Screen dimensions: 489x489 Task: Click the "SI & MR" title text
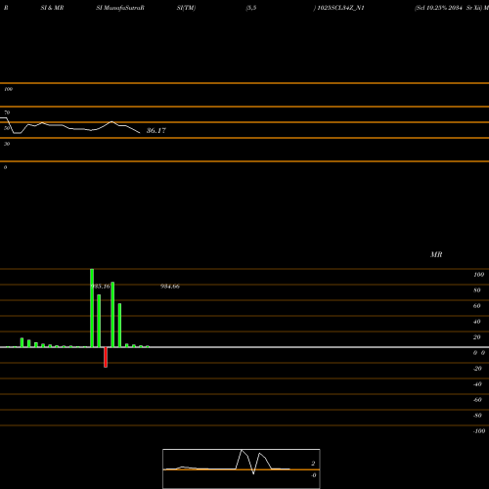point(52,8)
